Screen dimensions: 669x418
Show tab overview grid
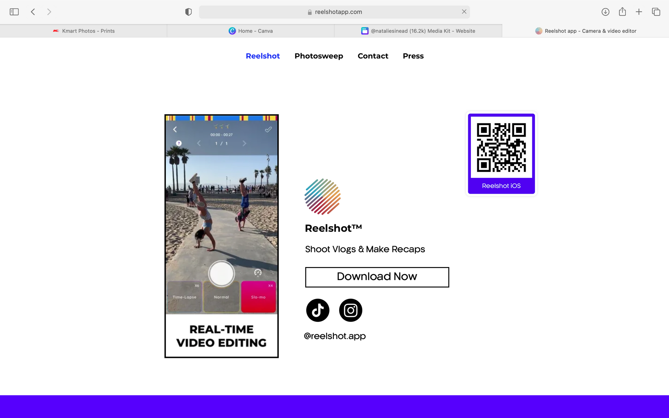tap(656, 12)
